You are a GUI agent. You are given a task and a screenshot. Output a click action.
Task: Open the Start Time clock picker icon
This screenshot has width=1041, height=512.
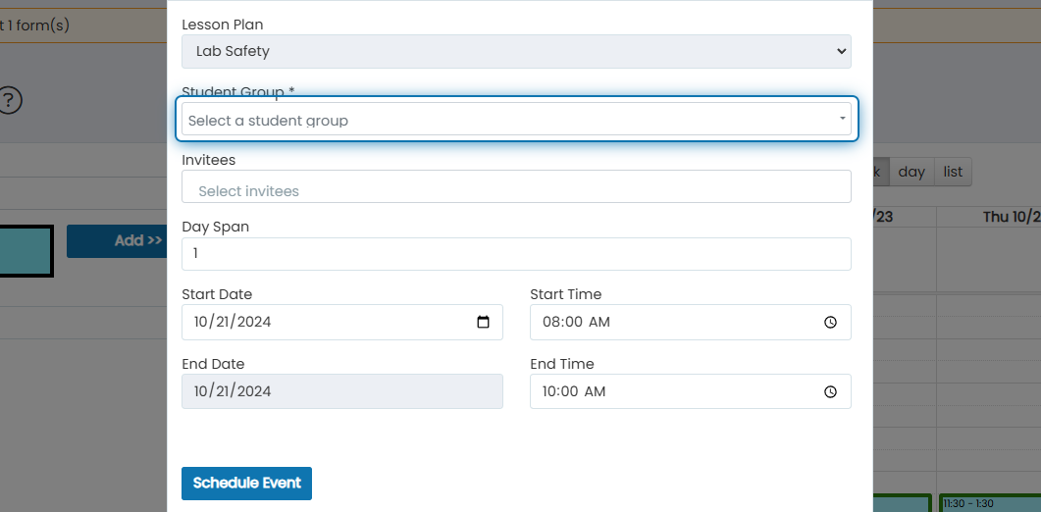tap(830, 322)
